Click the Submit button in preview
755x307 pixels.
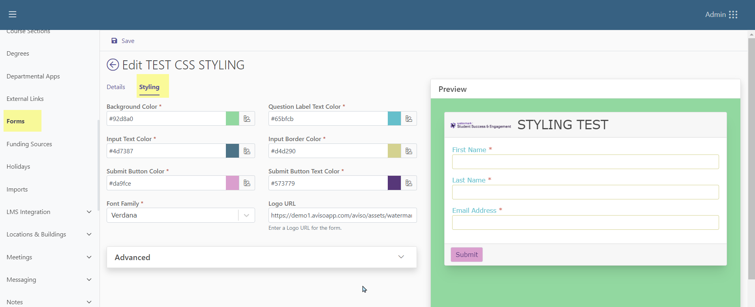pyautogui.click(x=467, y=255)
